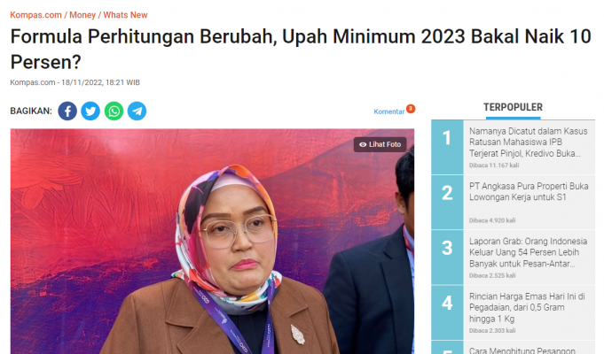Share article on Facebook
This screenshot has width=604, height=354.
[x=67, y=112]
